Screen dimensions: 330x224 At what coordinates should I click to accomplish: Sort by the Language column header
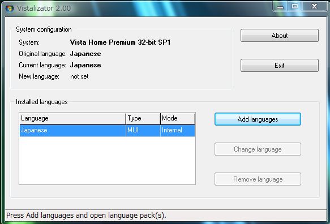72,118
